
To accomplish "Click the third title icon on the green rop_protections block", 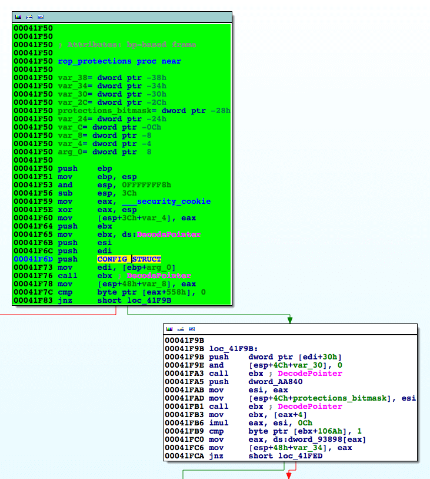I will 40,16.
